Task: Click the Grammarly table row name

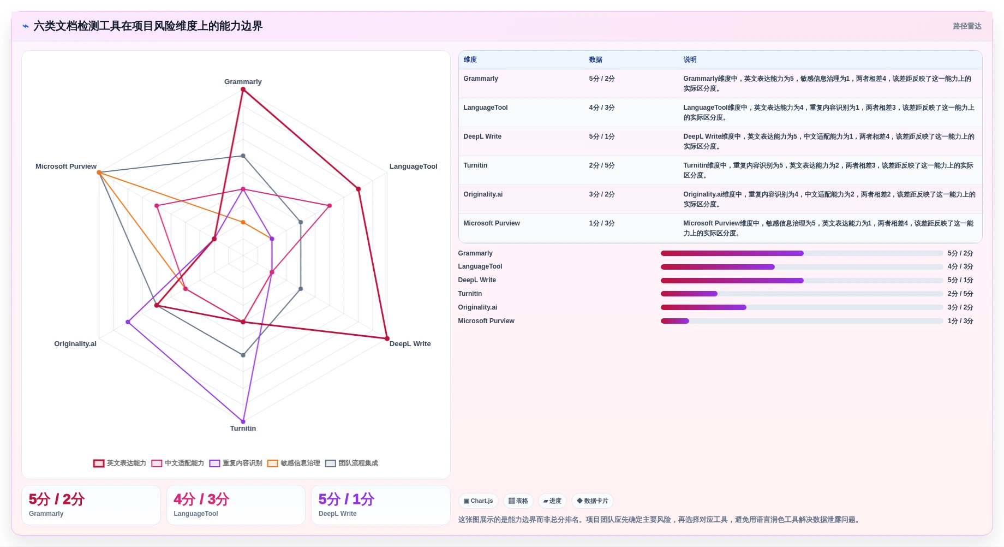Action: 481,79
